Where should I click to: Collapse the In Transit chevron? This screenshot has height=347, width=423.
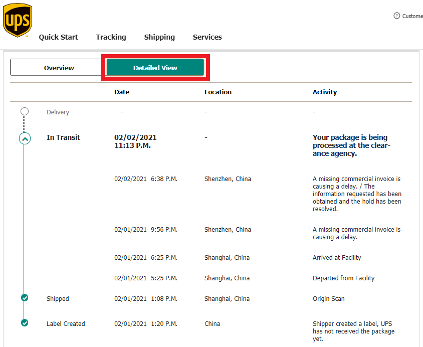(25, 138)
